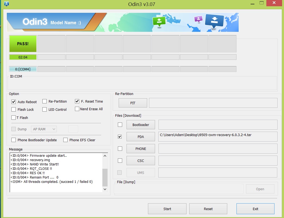Click the Message log scrollbar thumb
Viewport: 284px width, 218px height.
(x=105, y=177)
